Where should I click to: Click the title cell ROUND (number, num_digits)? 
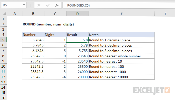pos(48,24)
